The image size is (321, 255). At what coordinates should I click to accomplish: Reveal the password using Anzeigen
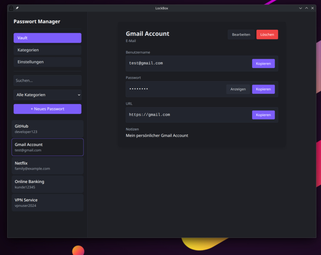coord(238,89)
